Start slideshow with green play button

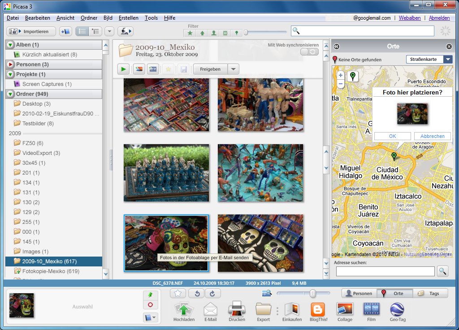[x=123, y=69]
